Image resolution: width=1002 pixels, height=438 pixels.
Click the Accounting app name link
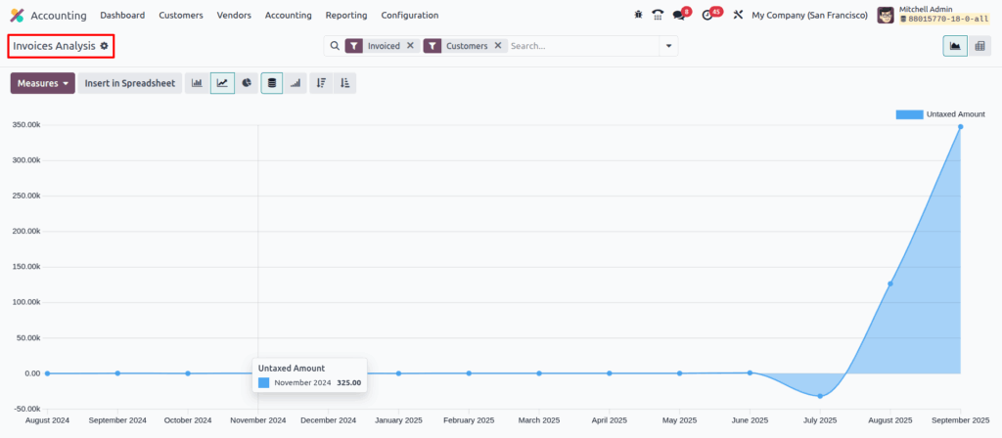pos(59,15)
